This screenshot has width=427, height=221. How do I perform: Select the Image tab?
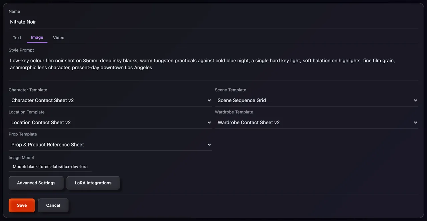(x=37, y=38)
